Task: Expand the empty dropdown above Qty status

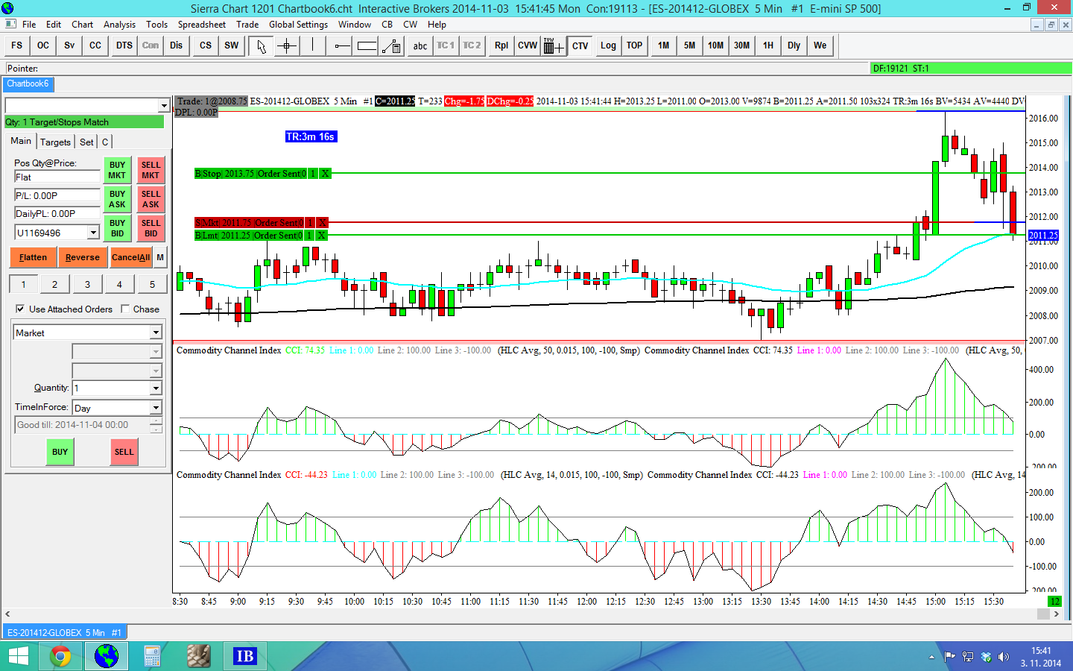Action: [164, 106]
